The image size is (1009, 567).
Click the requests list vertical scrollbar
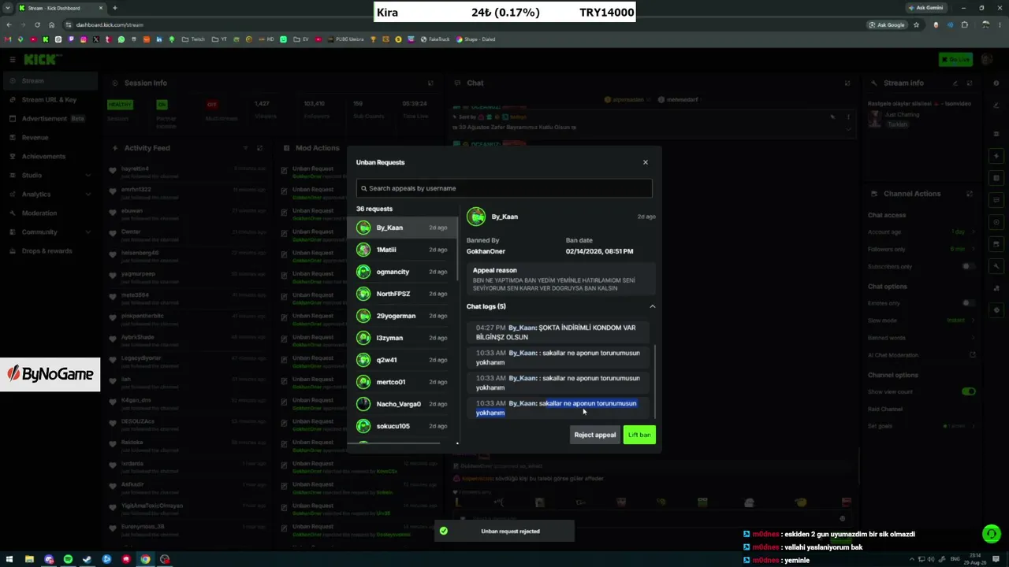tap(457, 249)
